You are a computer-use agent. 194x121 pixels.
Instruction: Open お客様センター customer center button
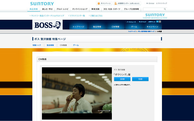[127, 3]
